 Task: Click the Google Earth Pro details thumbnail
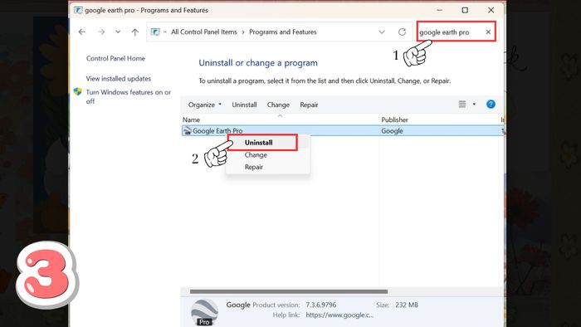pyautogui.click(x=204, y=313)
